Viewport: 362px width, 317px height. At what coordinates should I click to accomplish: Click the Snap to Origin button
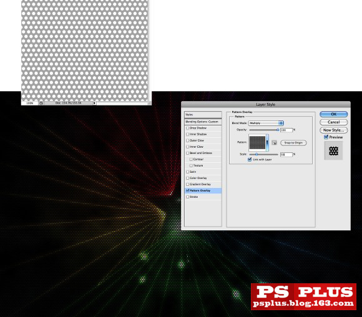(293, 143)
